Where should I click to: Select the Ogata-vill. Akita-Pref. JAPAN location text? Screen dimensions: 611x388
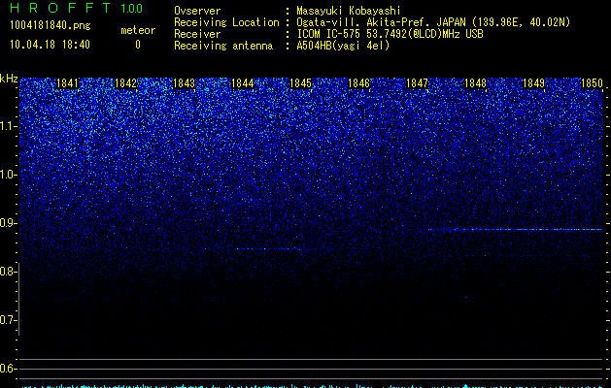(433, 22)
